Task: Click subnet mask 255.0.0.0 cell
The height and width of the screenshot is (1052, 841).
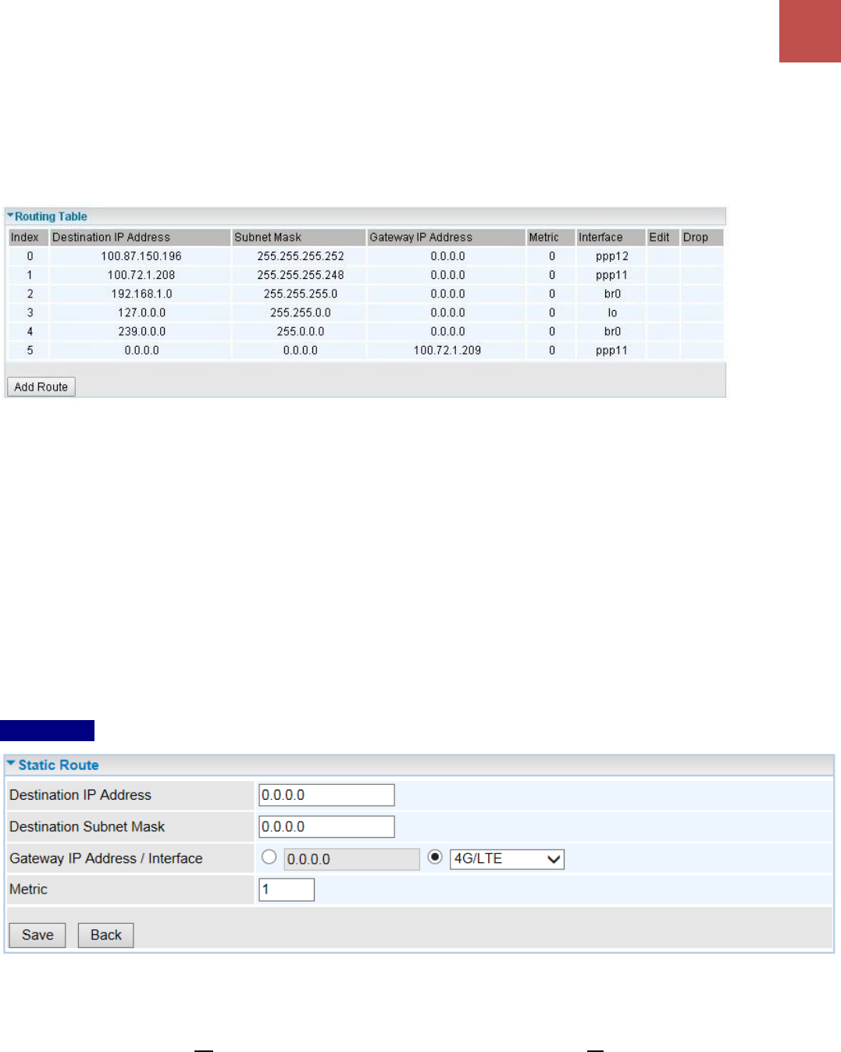Action: tap(301, 331)
